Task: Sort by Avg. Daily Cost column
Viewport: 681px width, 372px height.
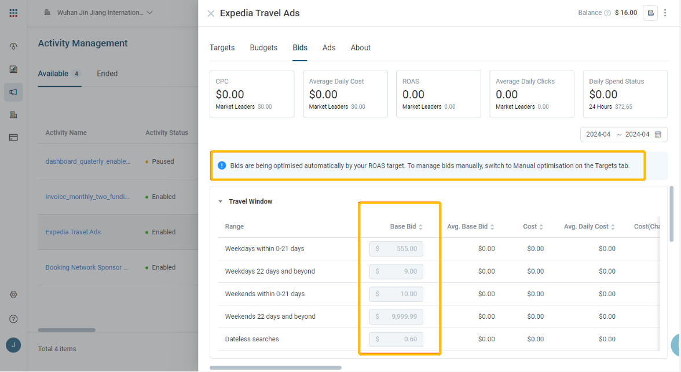Action: click(613, 227)
